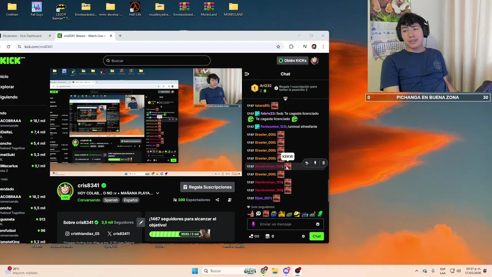Click Regala Suscripciones button
The image size is (492, 277).
[208, 187]
